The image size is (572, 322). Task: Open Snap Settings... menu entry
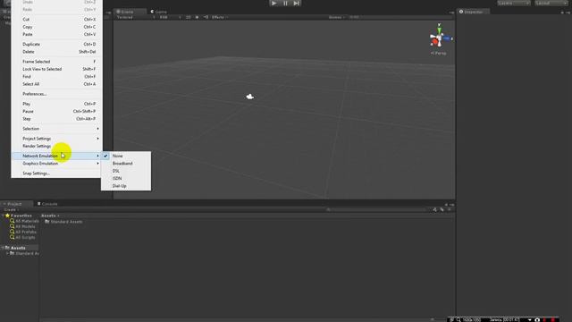click(56, 174)
